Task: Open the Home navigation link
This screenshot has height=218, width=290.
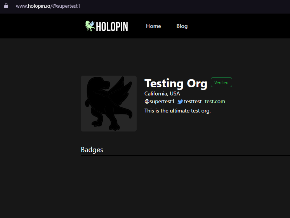Action: click(153, 26)
